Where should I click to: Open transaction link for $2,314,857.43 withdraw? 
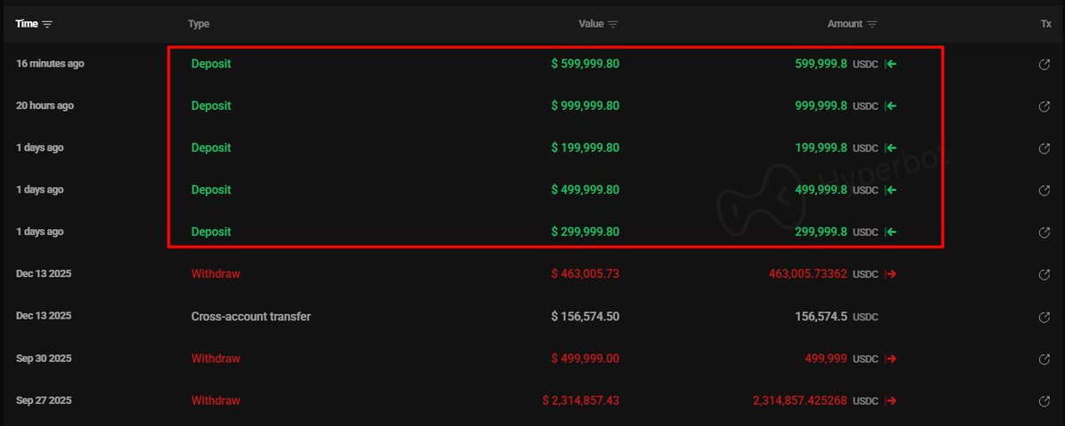pyautogui.click(x=1045, y=401)
